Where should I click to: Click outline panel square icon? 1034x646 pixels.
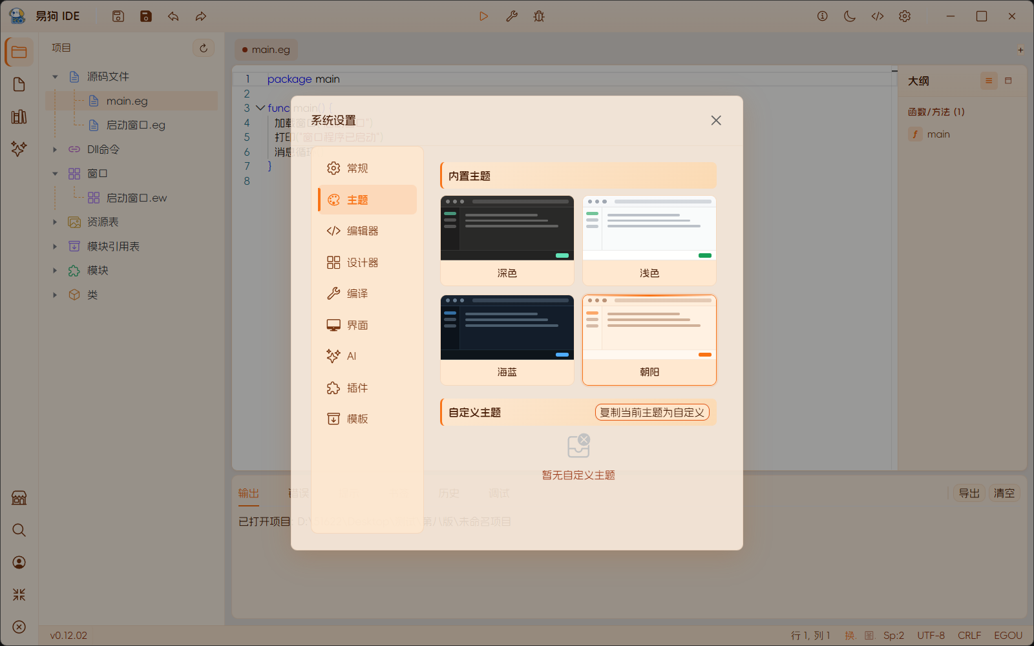tap(1008, 81)
